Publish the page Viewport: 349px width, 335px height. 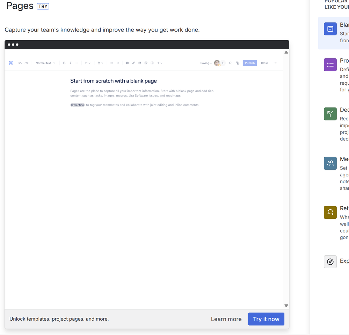250,63
